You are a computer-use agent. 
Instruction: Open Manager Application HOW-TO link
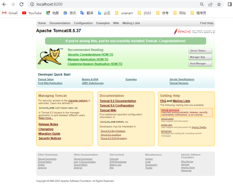[x=88, y=59]
